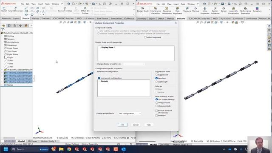Viewport: 272px width, 153px height.
Task: Select Resolved suppression state
Action: click(x=156, y=78)
